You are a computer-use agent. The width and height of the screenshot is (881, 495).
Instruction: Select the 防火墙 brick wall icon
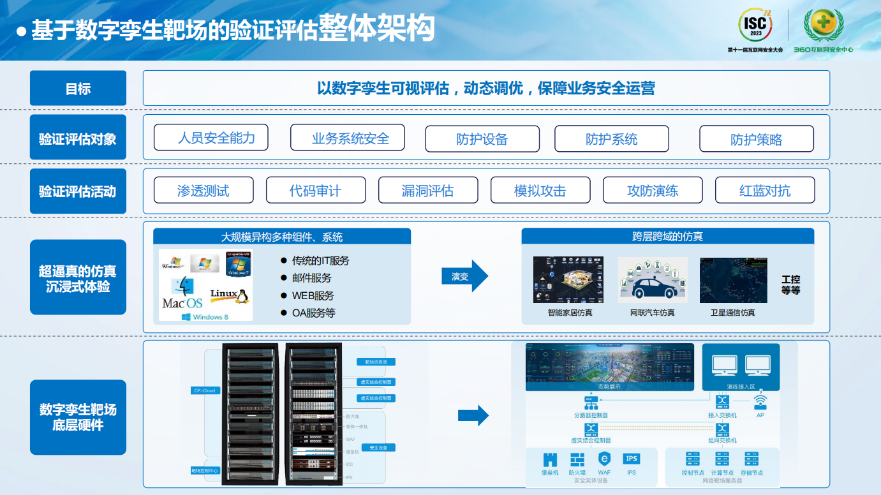coord(577,459)
